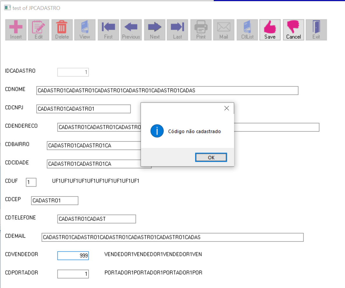The width and height of the screenshot is (345, 288).
Task: Click the CDTELEFONE label
Action: [x=20, y=218]
